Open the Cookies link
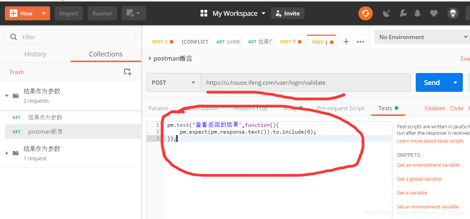470x219 pixels. point(435,108)
